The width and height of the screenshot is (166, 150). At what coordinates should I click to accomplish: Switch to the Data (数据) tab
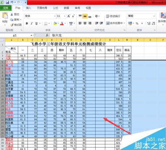click(x=66, y=8)
